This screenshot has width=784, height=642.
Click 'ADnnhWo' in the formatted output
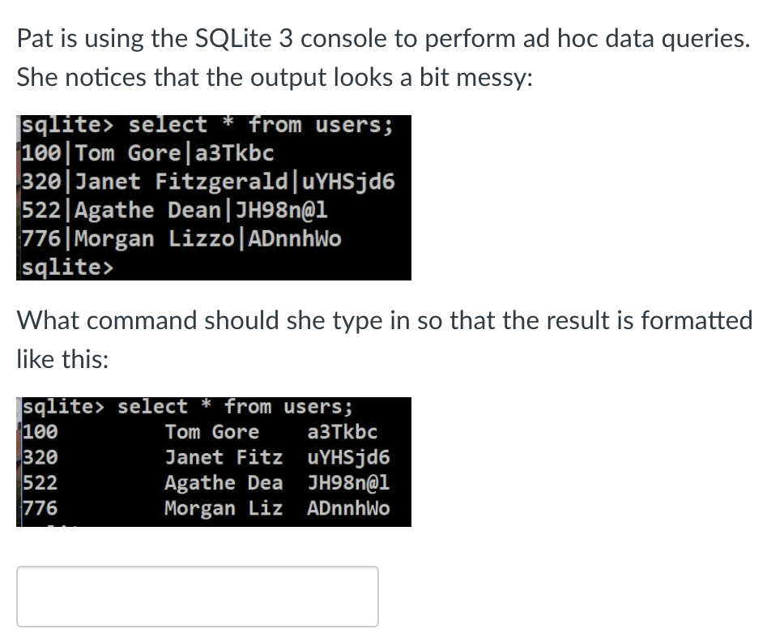click(x=348, y=508)
